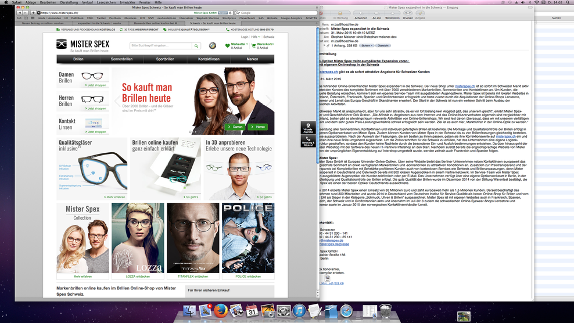The height and width of the screenshot is (323, 574).
Task: Open the Marken navigation item
Action: 252,59
